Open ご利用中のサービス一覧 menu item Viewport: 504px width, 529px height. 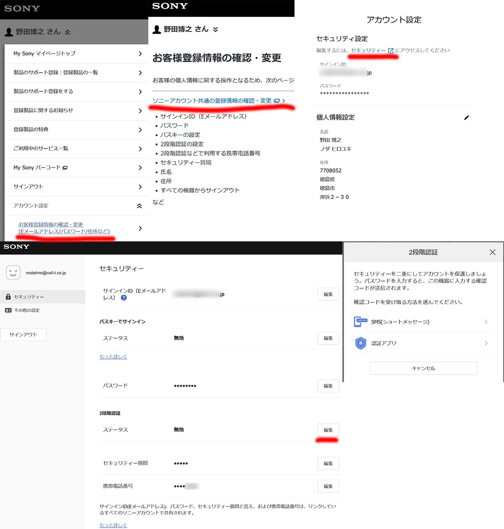[77, 149]
